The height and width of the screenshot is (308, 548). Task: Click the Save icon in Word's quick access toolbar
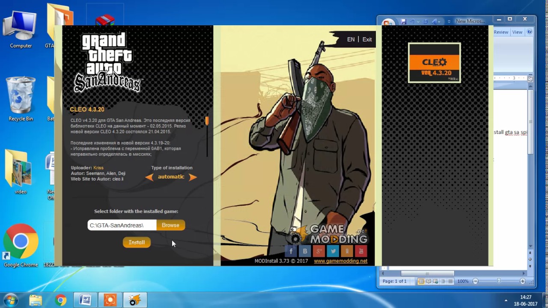[403, 21]
